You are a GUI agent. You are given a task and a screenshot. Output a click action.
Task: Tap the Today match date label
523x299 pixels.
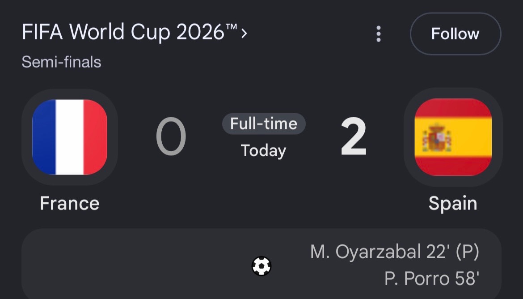point(263,151)
